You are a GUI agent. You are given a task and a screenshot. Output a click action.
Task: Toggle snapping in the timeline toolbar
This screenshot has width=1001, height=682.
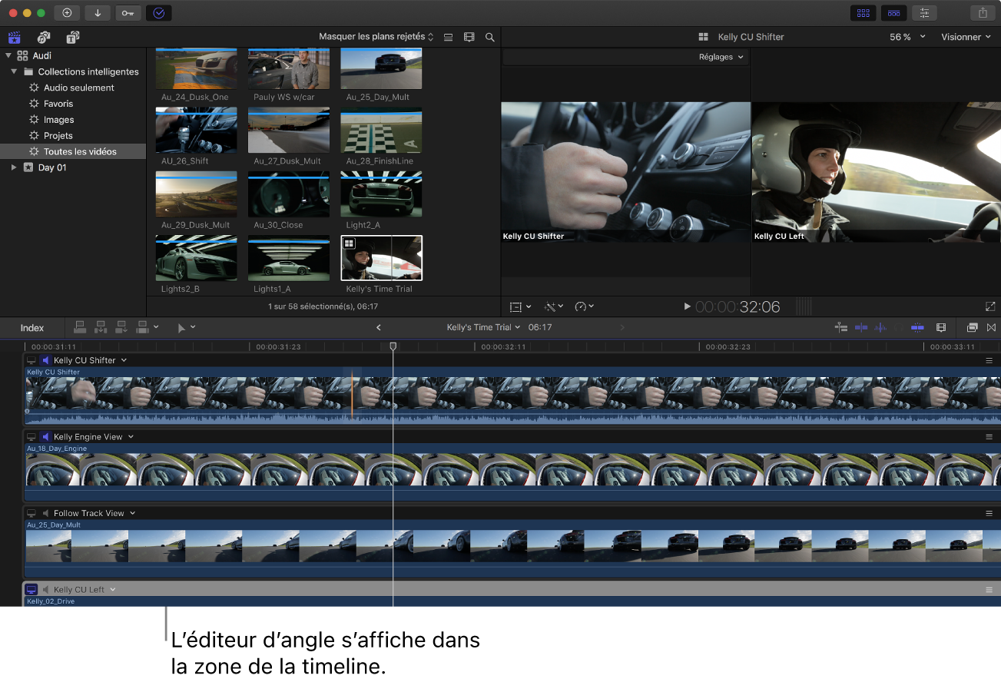(x=917, y=326)
